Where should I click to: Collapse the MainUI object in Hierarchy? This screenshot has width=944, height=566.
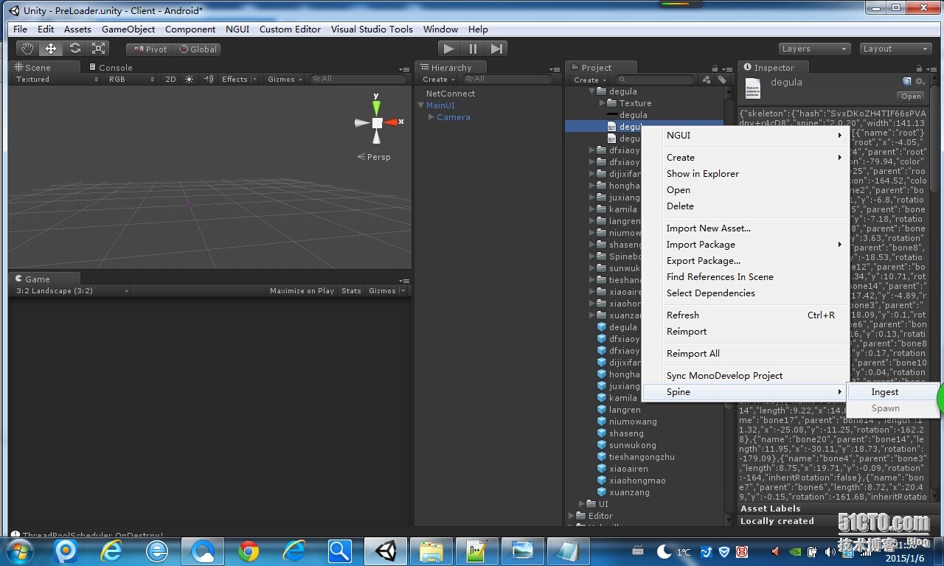(x=421, y=105)
